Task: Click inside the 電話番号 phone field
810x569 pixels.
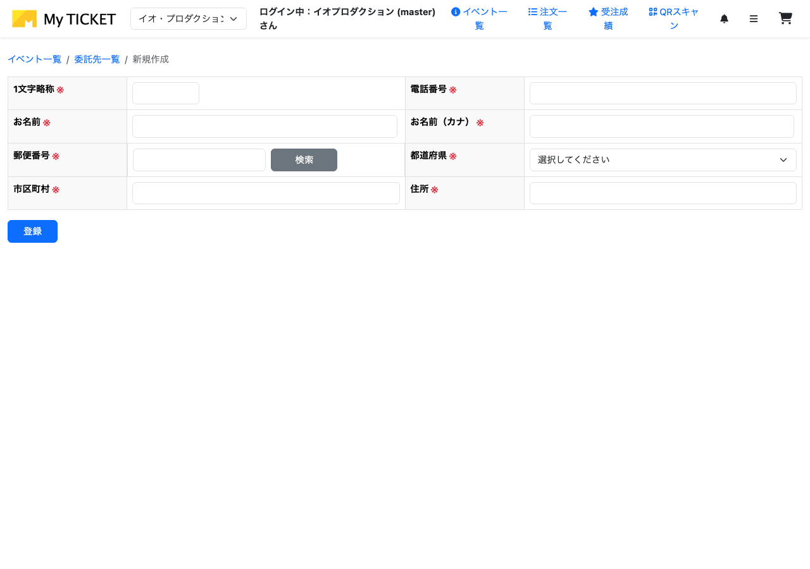Action: click(x=663, y=93)
